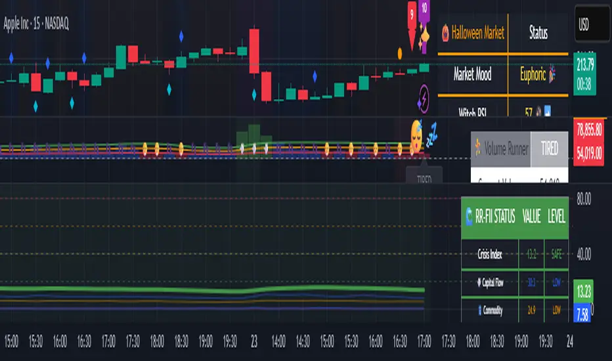Screen dimensions: 612x361
Task: Click the 24 date marker on time axis
Action: click(x=570, y=342)
